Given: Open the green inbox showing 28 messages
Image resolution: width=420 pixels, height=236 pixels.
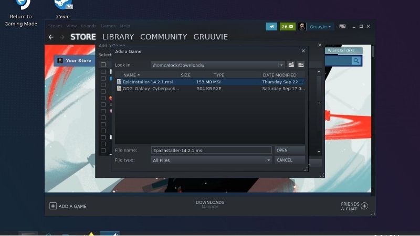Looking at the screenshot, I should coord(287,27).
